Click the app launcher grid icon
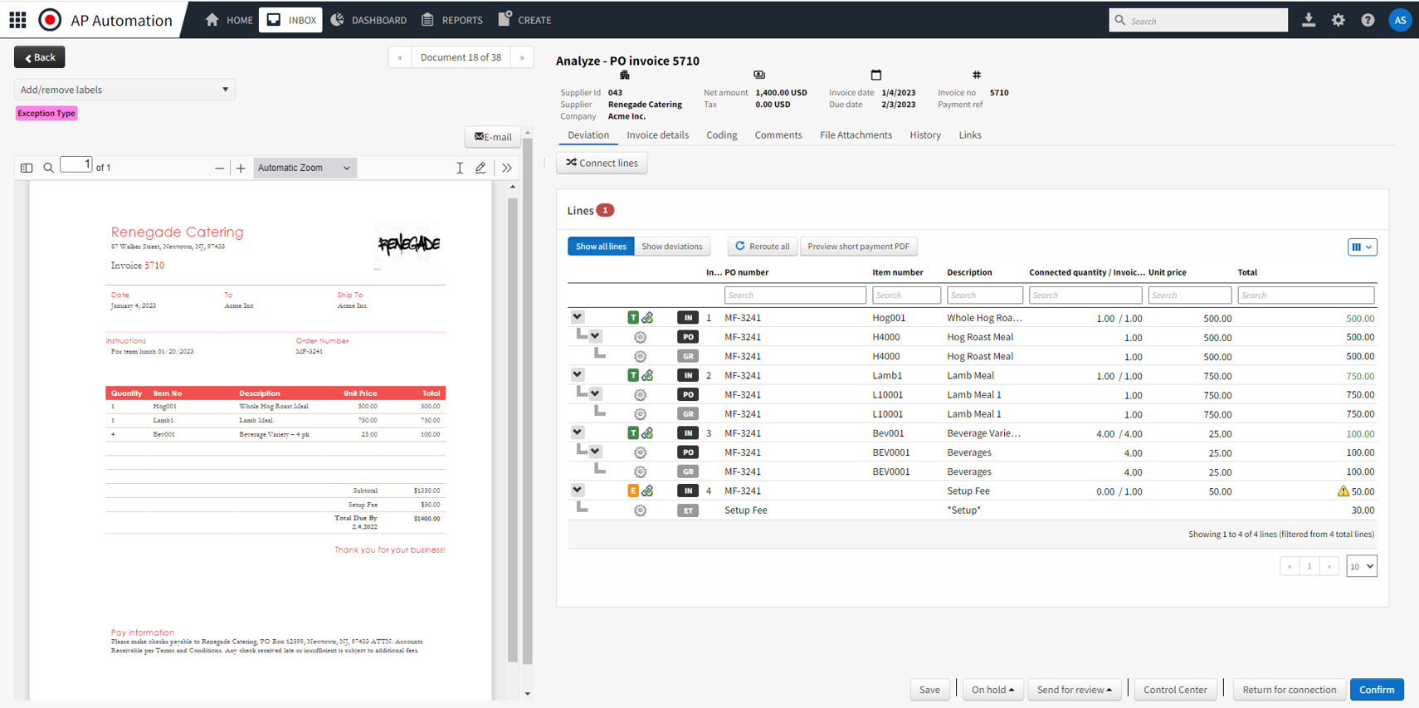Image resolution: width=1419 pixels, height=708 pixels. [17, 20]
